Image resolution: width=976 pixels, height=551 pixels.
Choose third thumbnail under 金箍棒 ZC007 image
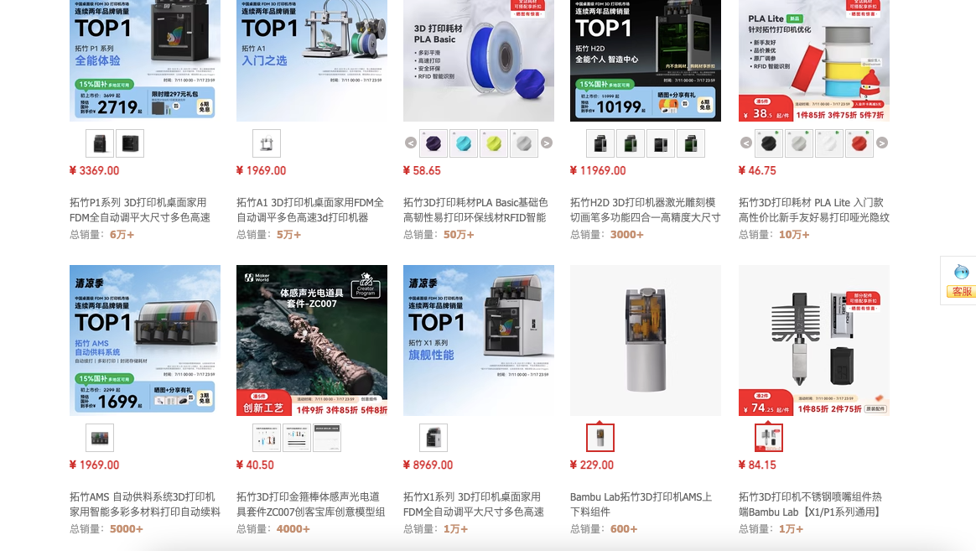pos(327,438)
